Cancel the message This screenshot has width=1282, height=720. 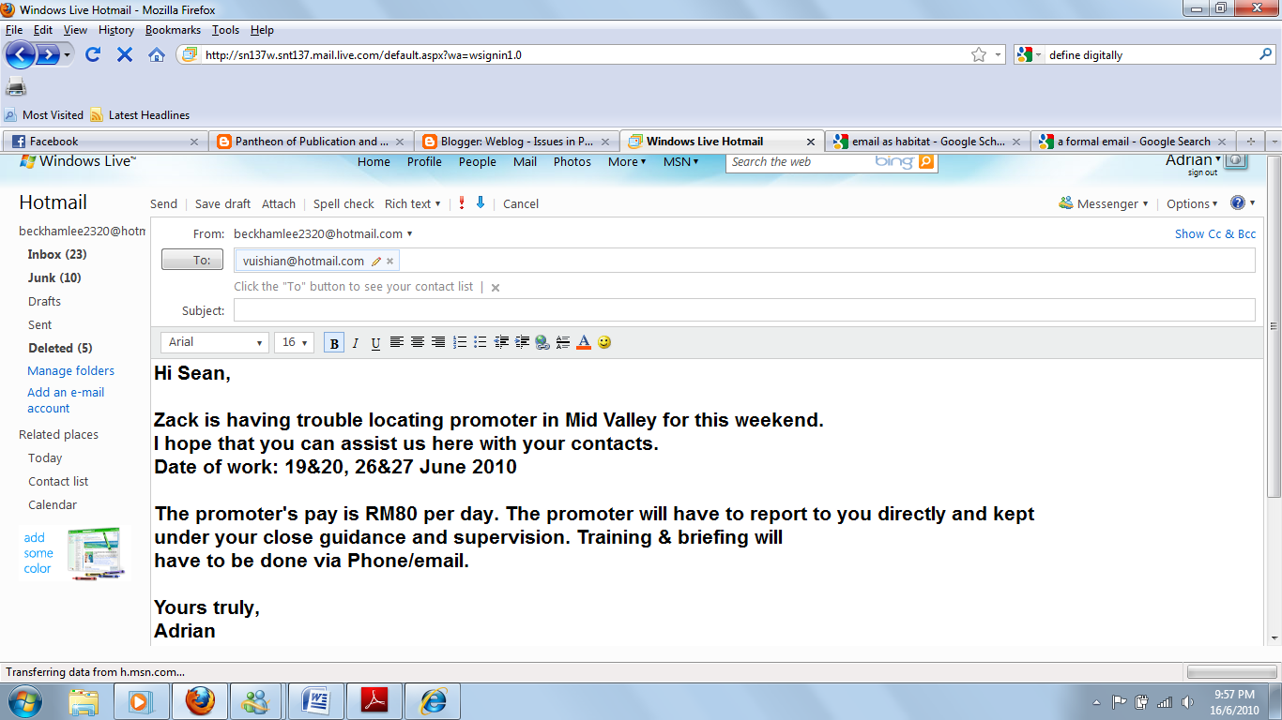coord(521,203)
